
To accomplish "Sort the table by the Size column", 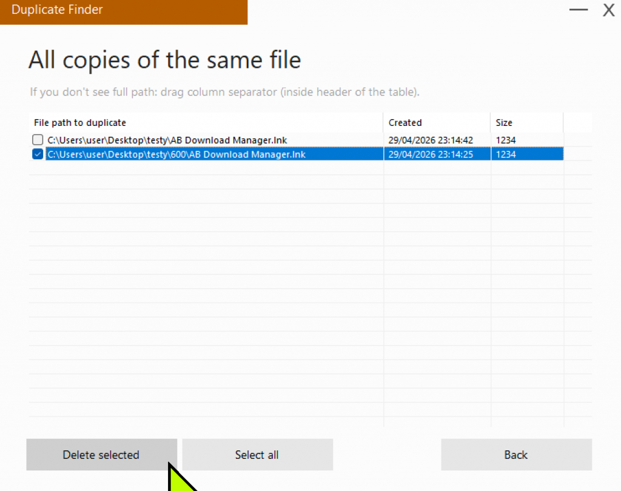I will click(504, 122).
